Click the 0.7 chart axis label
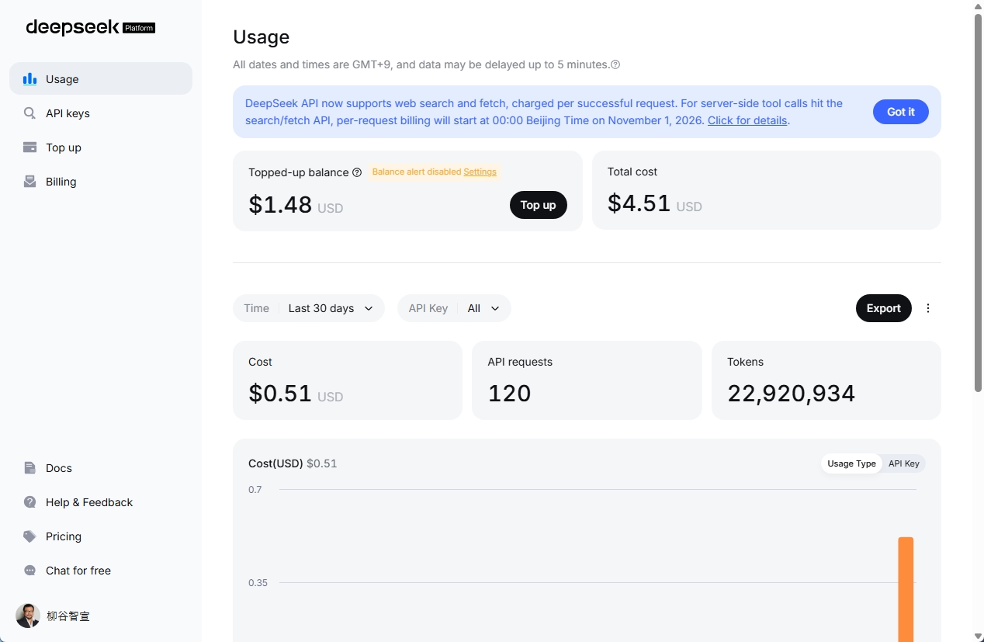Viewport: 984px width, 642px height. [255, 490]
